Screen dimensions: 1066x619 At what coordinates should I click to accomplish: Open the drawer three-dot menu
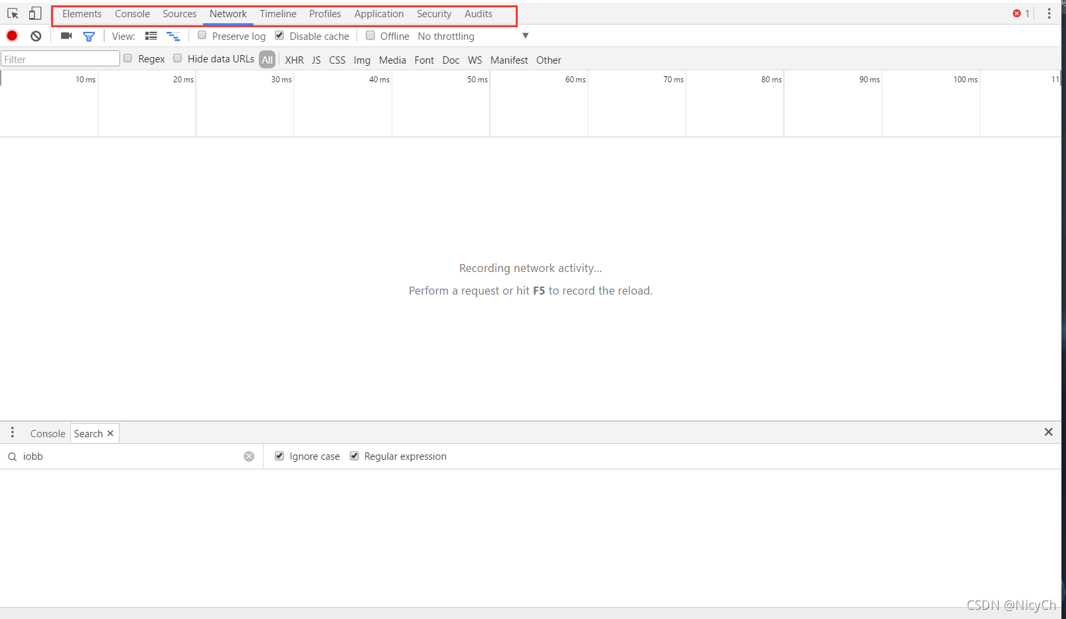[x=12, y=433]
